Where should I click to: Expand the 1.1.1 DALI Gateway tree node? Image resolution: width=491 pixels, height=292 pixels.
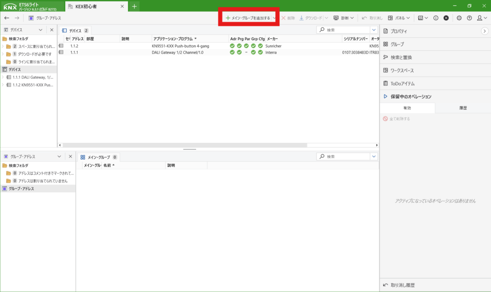pyautogui.click(x=3, y=77)
